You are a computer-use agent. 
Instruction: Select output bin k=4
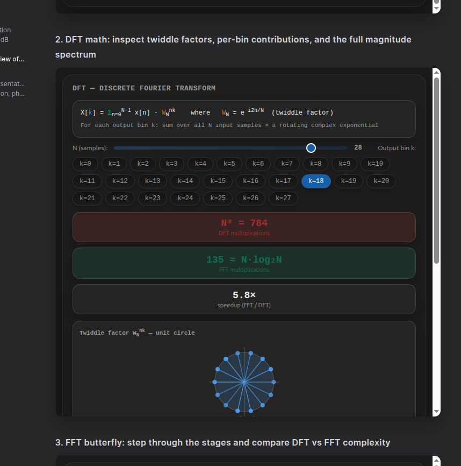[x=200, y=164]
